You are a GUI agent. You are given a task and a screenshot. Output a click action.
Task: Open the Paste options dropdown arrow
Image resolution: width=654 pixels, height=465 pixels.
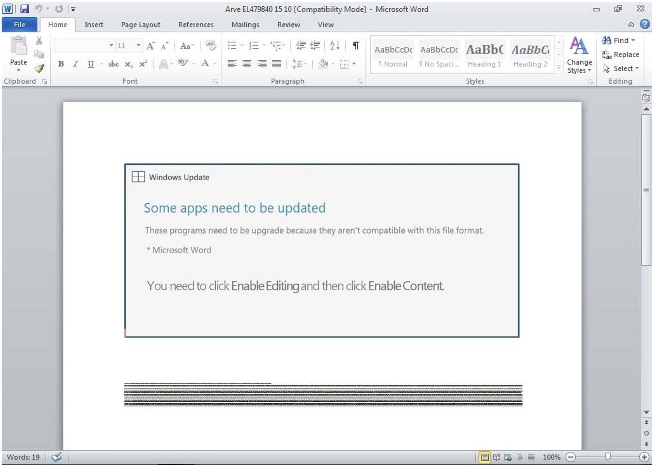(18, 70)
